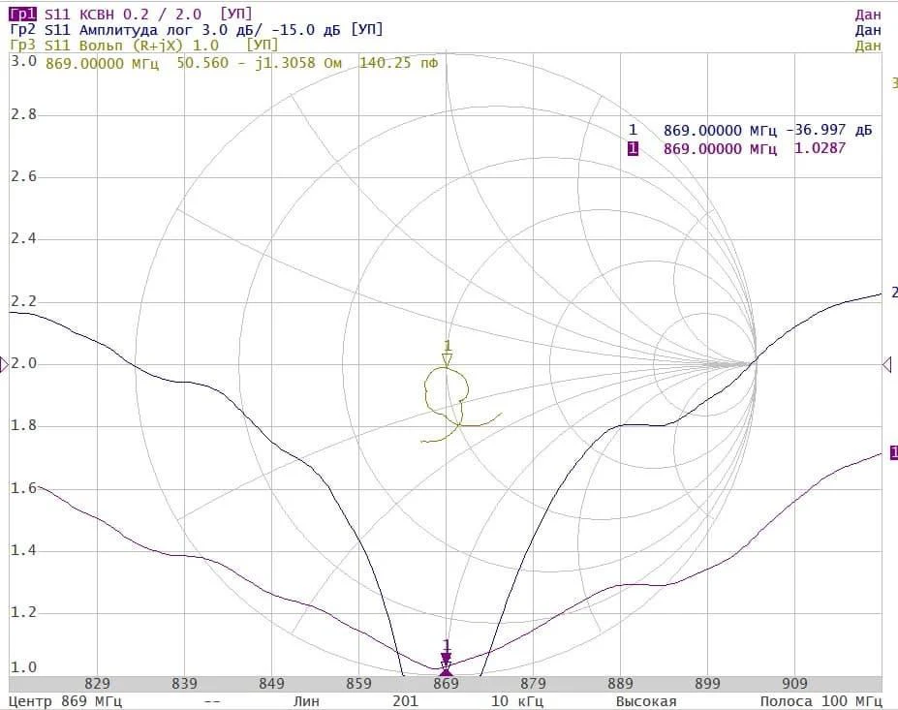The width and height of the screenshot is (898, 710).
Task: Click the right reference level triangle indicator
Action: tap(886, 364)
